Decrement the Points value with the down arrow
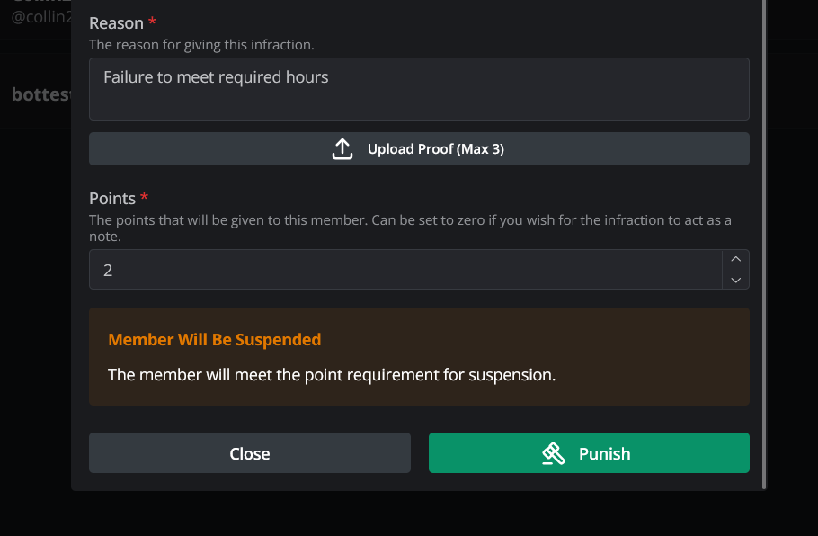This screenshot has height=536, width=818. [x=735, y=281]
